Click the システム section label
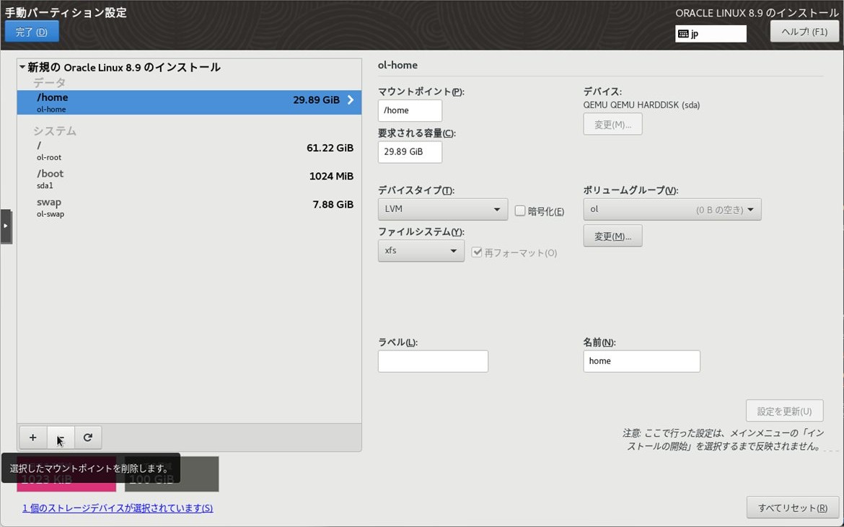 point(54,130)
